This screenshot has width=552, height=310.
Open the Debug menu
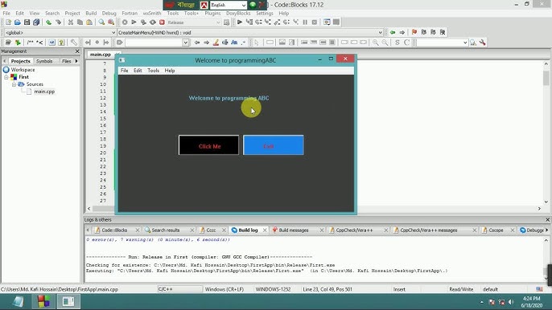point(109,14)
